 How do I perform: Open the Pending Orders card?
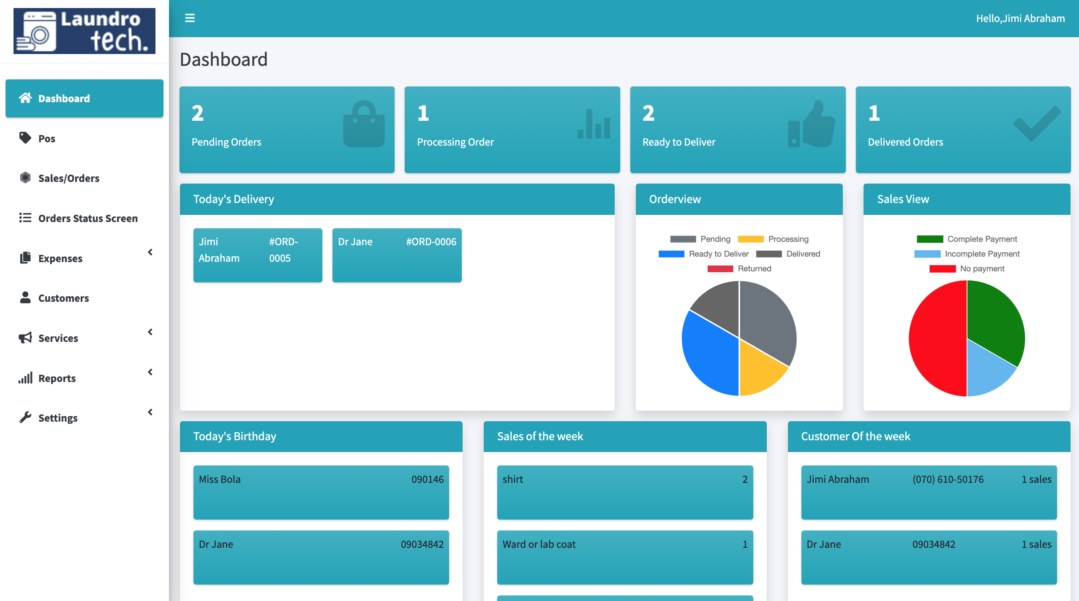(x=287, y=130)
